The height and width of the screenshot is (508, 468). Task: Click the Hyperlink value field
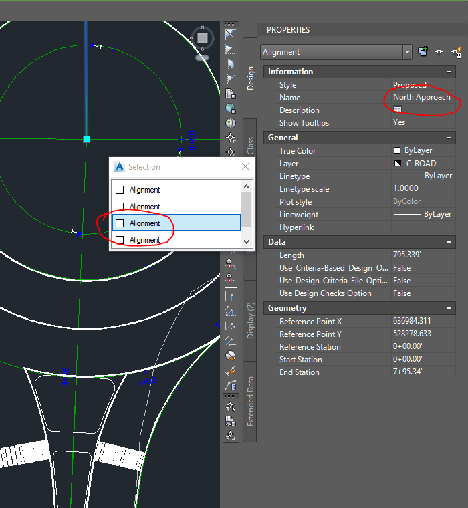coord(423,227)
